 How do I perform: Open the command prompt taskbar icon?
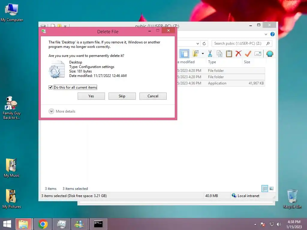[x=98, y=224]
